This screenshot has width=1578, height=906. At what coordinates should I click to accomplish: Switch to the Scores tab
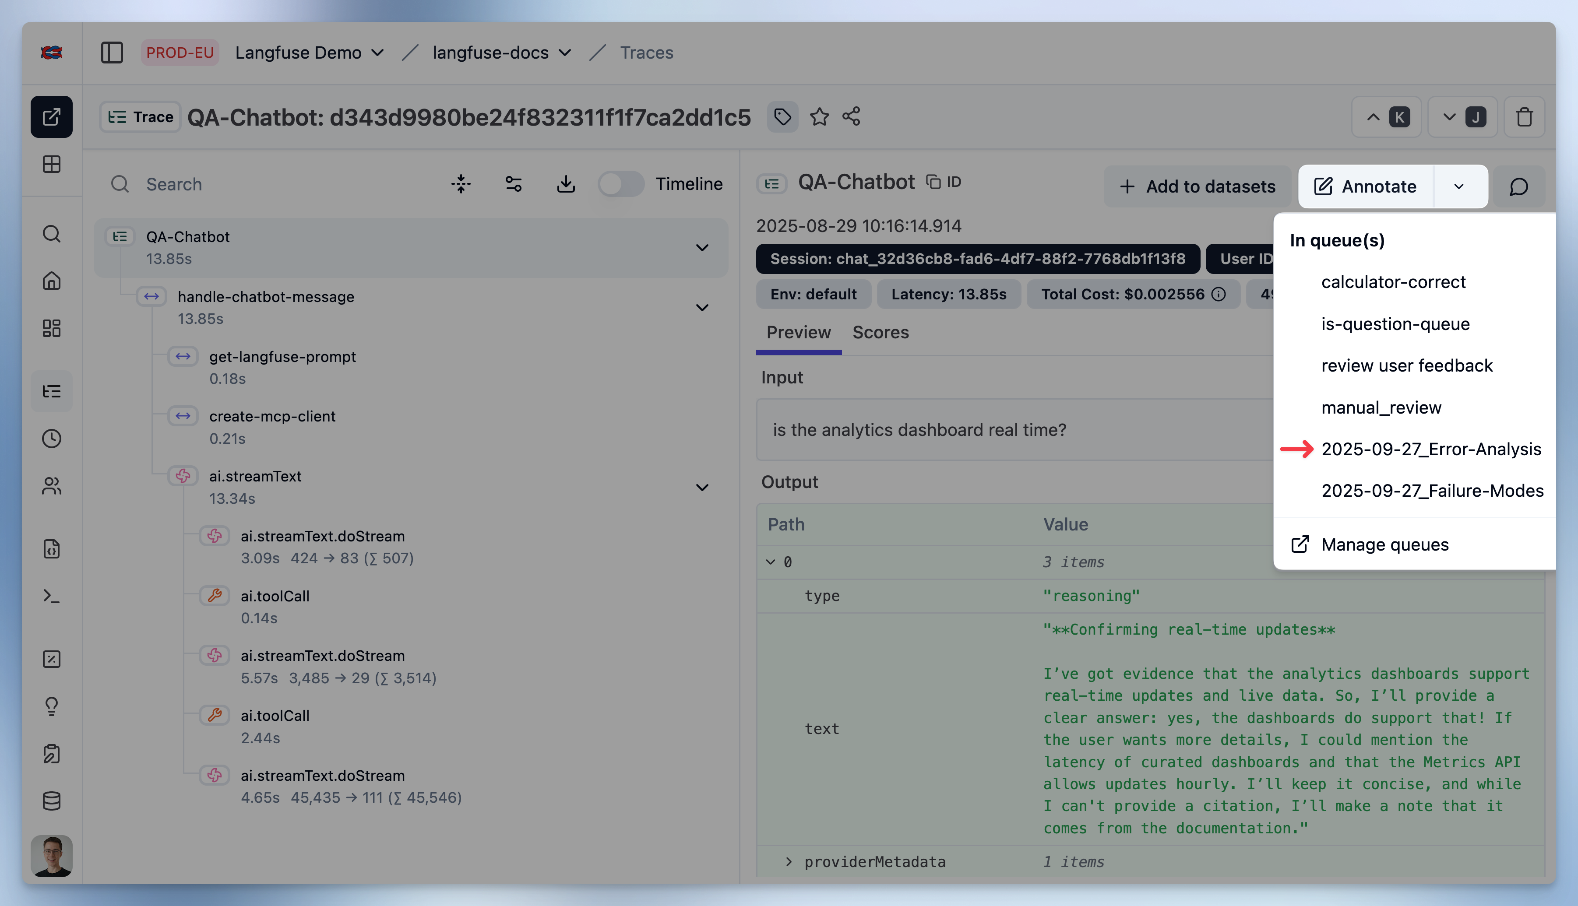tap(880, 332)
